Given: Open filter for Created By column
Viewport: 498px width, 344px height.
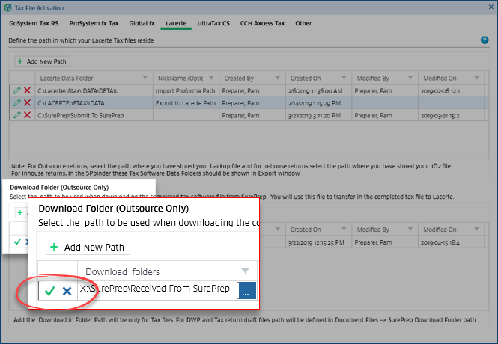Looking at the screenshot, I should (279, 79).
